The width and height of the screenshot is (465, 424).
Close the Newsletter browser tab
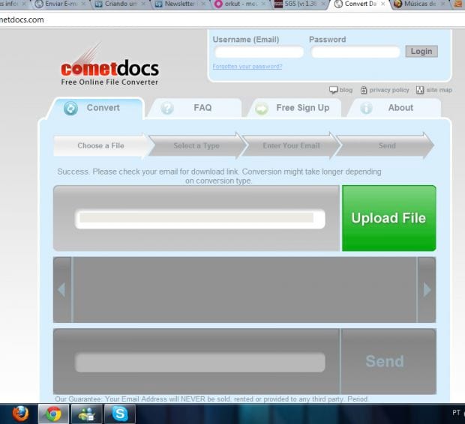[x=203, y=4]
